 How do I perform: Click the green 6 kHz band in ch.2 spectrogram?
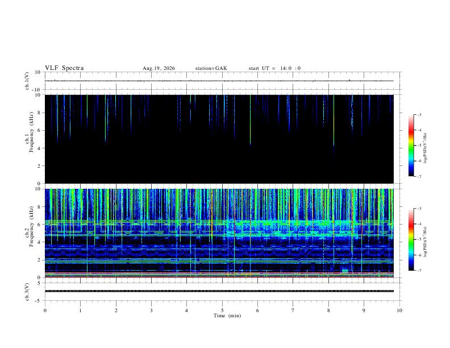219,222
